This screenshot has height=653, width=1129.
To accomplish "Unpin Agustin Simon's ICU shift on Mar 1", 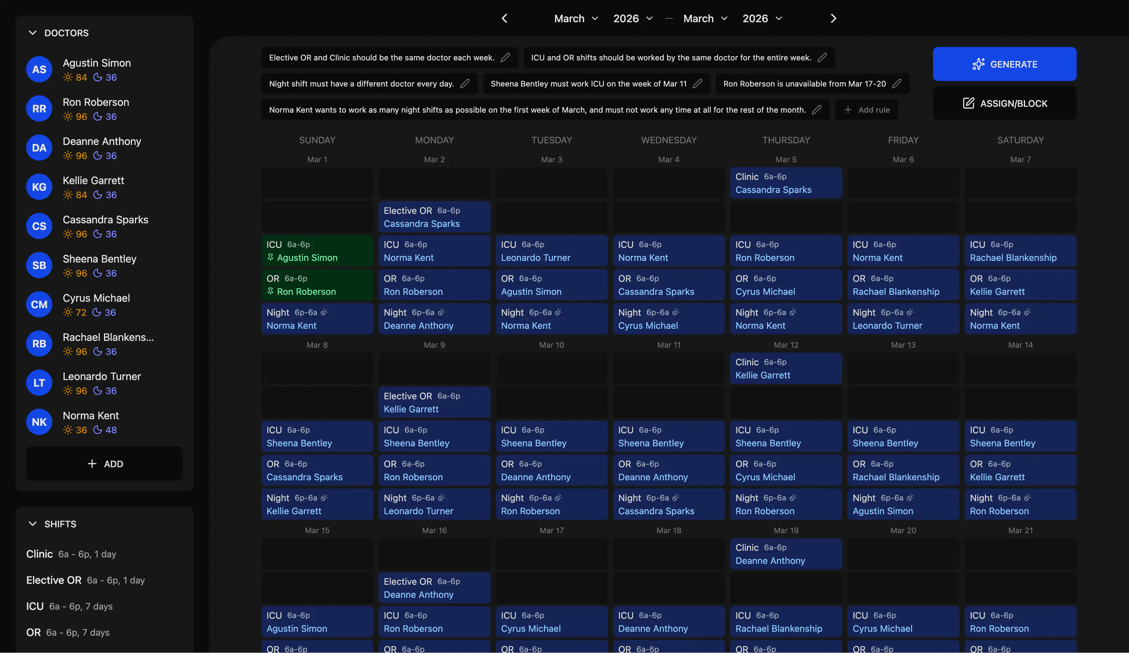I will click(270, 258).
